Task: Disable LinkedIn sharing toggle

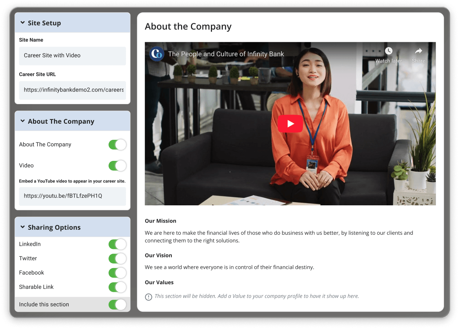Action: 117,244
